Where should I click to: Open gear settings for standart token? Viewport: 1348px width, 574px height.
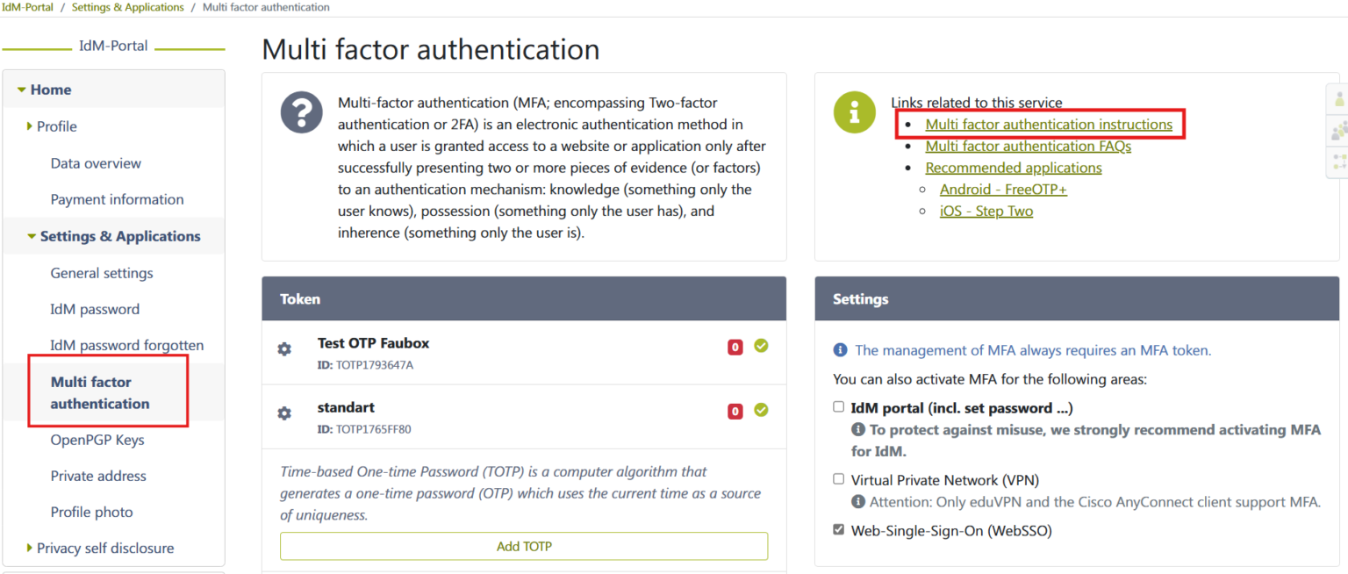(x=284, y=413)
